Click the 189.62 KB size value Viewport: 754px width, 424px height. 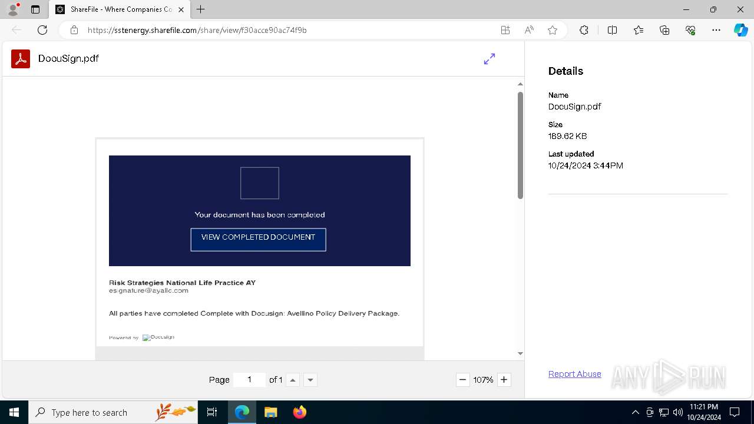click(x=567, y=136)
